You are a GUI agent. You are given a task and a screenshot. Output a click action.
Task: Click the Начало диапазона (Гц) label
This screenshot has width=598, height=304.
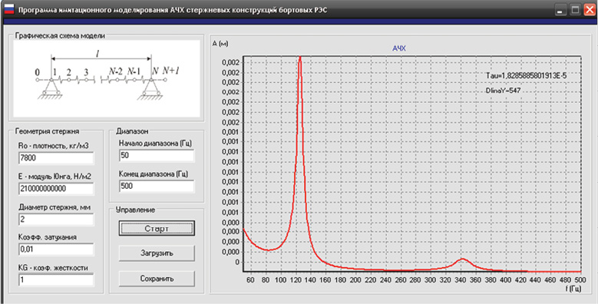point(155,144)
